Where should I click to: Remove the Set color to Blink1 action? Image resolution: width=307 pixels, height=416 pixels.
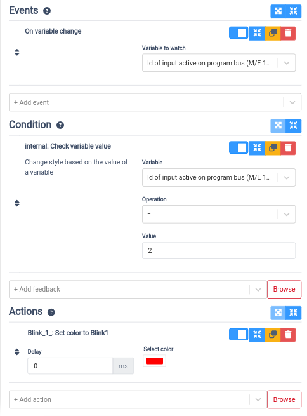(x=288, y=335)
